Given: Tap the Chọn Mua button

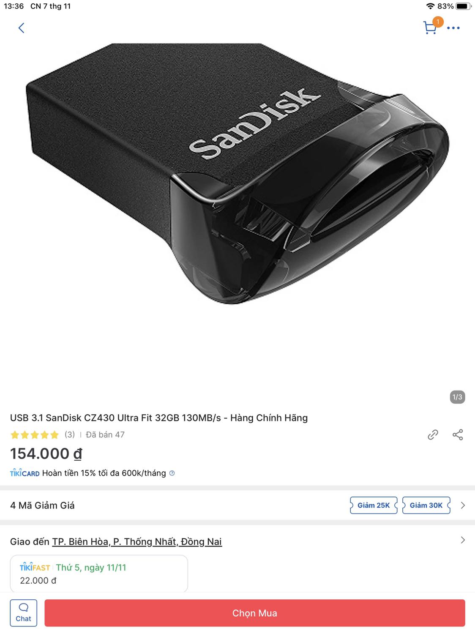Looking at the screenshot, I should [255, 613].
